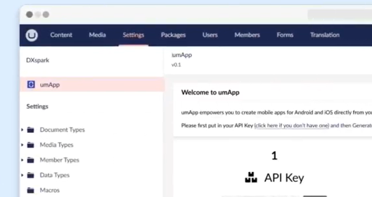
Task: Open Member Types in settings tree
Action: coord(59,160)
